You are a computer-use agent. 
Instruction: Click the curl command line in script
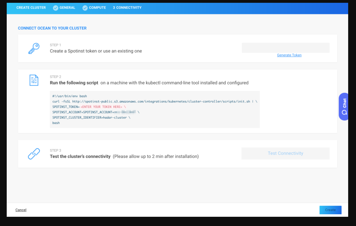pos(154,102)
